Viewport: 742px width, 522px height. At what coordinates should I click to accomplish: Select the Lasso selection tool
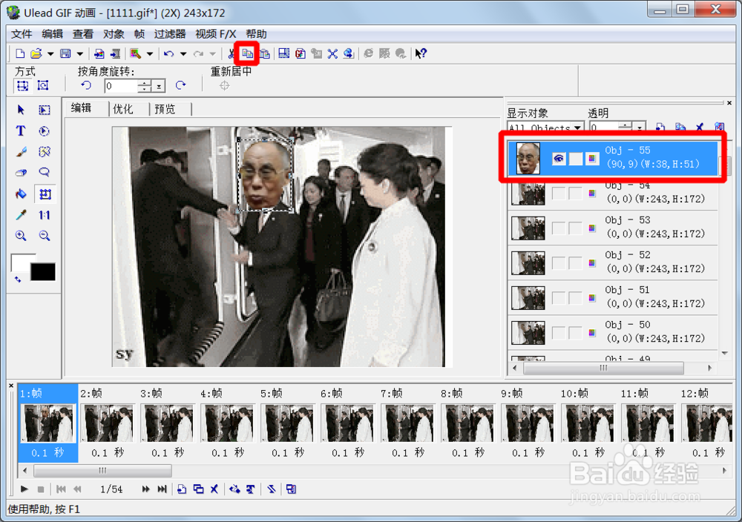[x=45, y=173]
